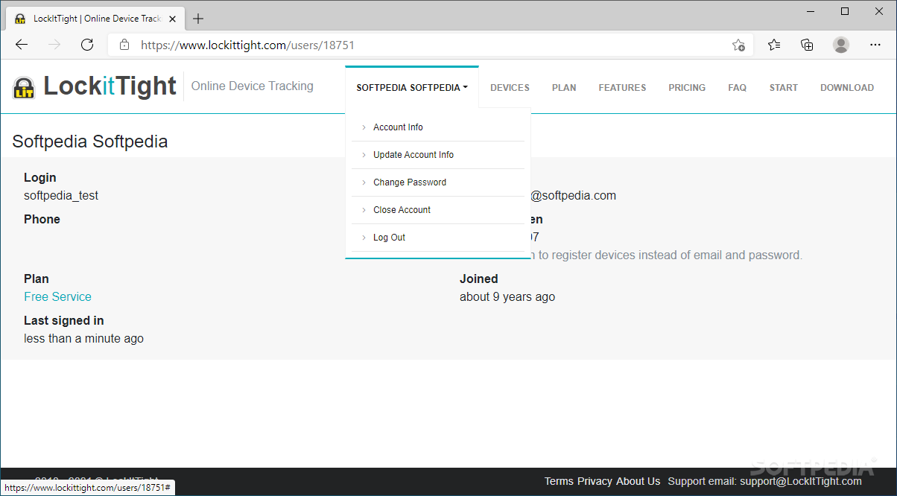Open the browser settings ellipsis menu
The image size is (897, 496).
coord(874,45)
